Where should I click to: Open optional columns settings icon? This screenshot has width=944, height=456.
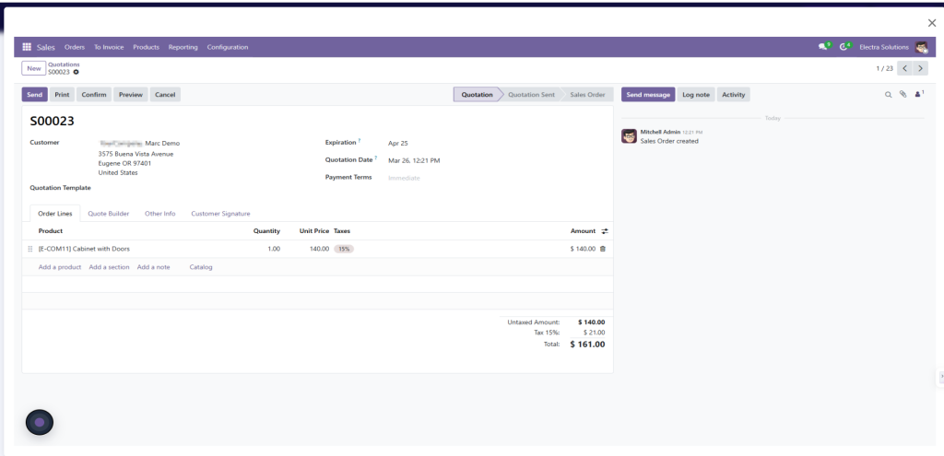[x=605, y=231]
